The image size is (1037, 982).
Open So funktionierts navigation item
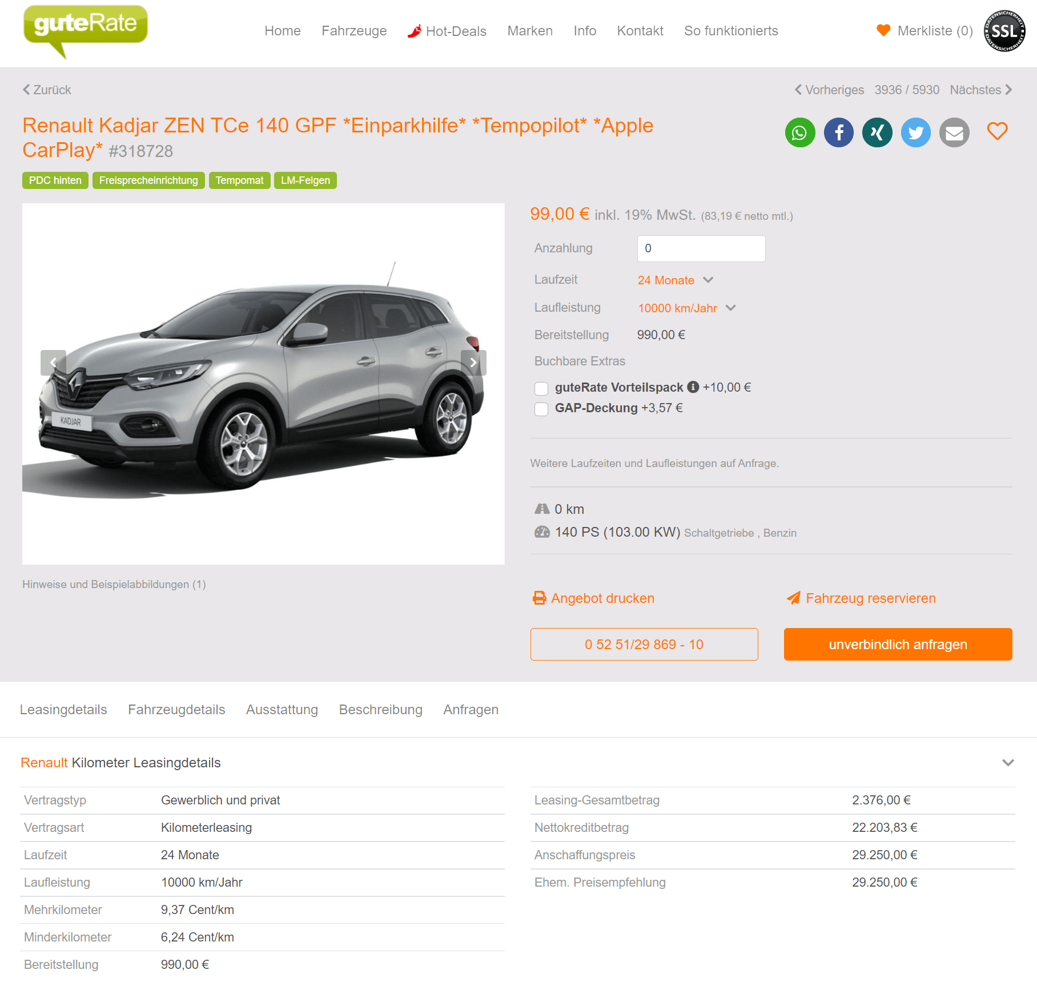[731, 31]
